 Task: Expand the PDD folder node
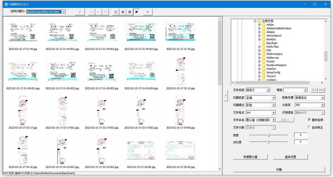259,50
